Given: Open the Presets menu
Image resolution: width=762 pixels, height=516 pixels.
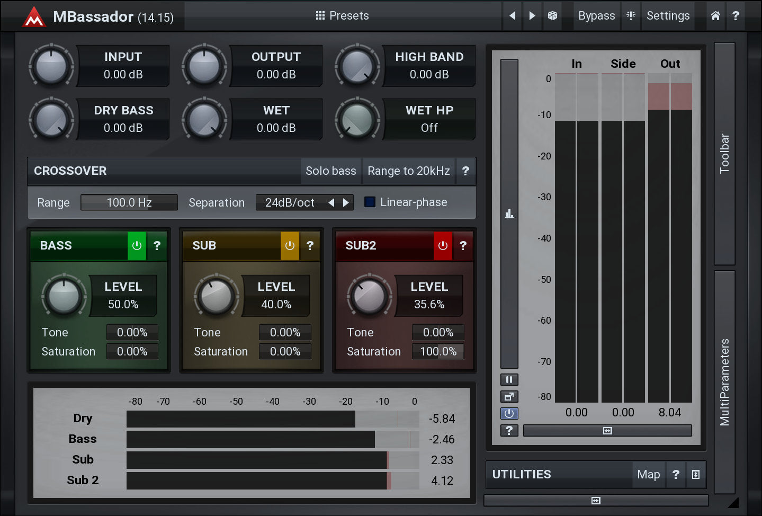Looking at the screenshot, I should [x=343, y=16].
